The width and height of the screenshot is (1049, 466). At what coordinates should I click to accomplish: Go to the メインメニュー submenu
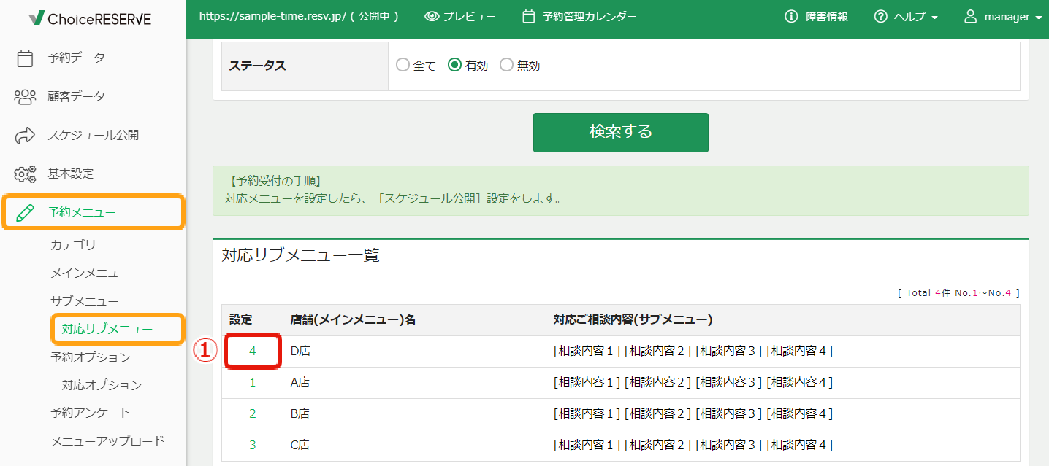tap(91, 273)
